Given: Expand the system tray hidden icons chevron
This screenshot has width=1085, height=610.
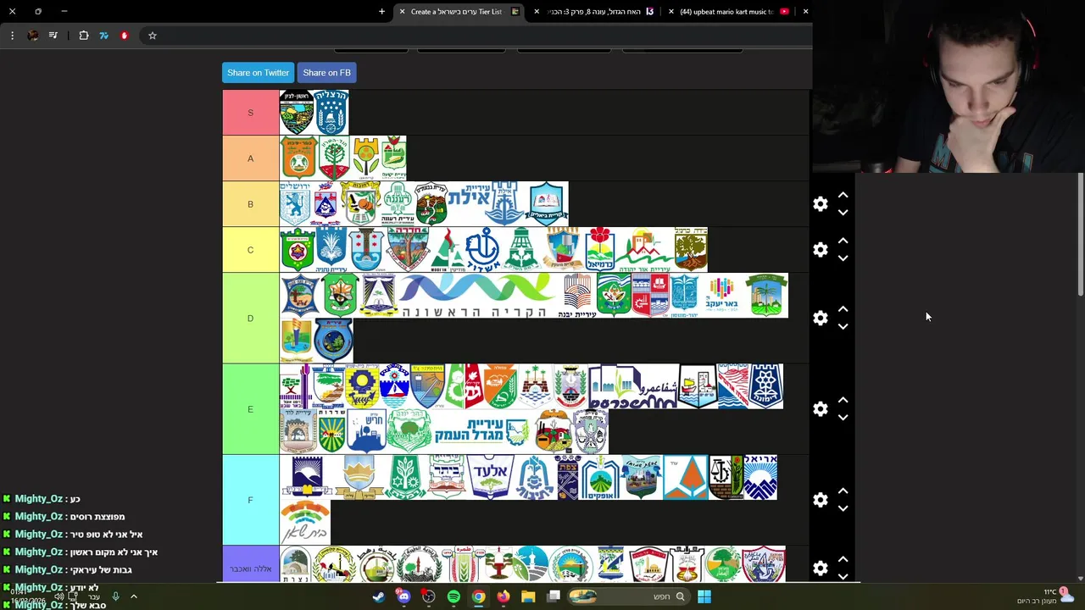Looking at the screenshot, I should (133, 596).
